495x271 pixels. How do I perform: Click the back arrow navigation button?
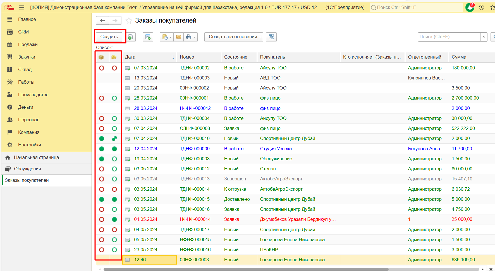pyautogui.click(x=102, y=21)
